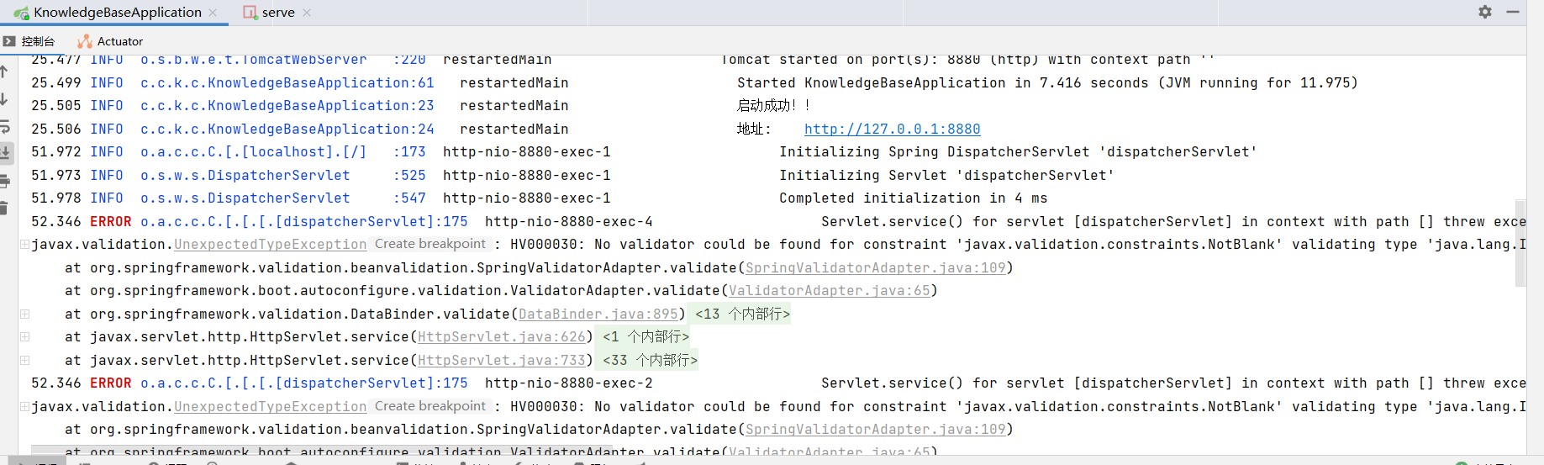1544x465 pixels.
Task: Expand the DataBinder.java:895 folded stack frames
Action: point(742,314)
